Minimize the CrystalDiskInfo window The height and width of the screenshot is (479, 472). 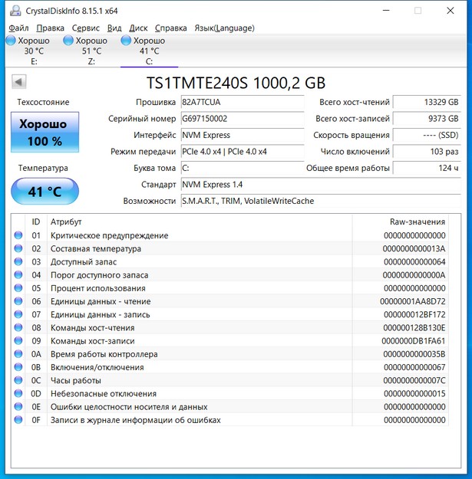(386, 11)
